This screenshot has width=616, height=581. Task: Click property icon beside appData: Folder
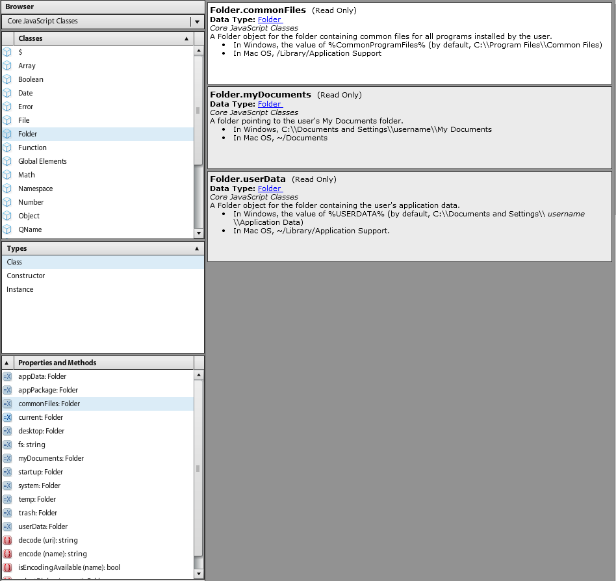pos(7,376)
